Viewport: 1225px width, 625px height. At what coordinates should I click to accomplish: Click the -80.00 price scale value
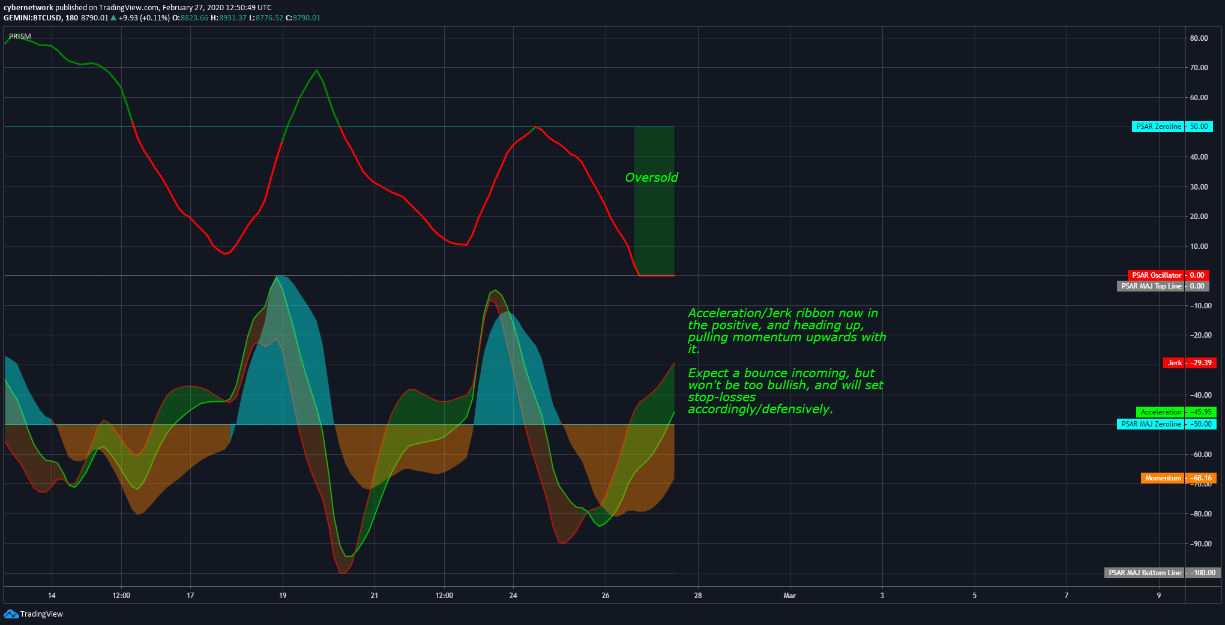(x=1200, y=514)
